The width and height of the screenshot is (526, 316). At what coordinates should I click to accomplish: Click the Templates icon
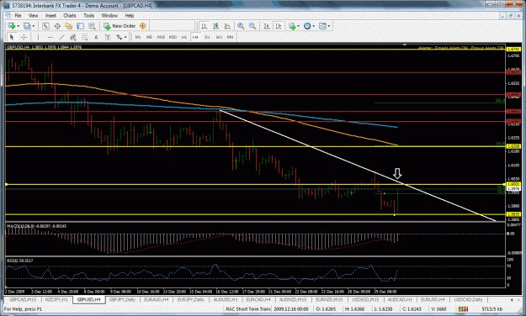click(322, 26)
